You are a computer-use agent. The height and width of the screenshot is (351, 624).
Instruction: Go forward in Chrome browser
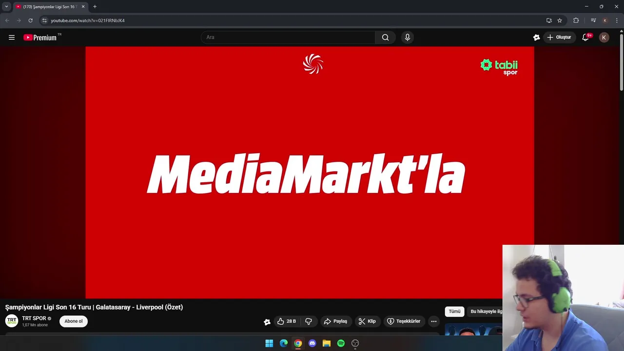tap(19, 20)
